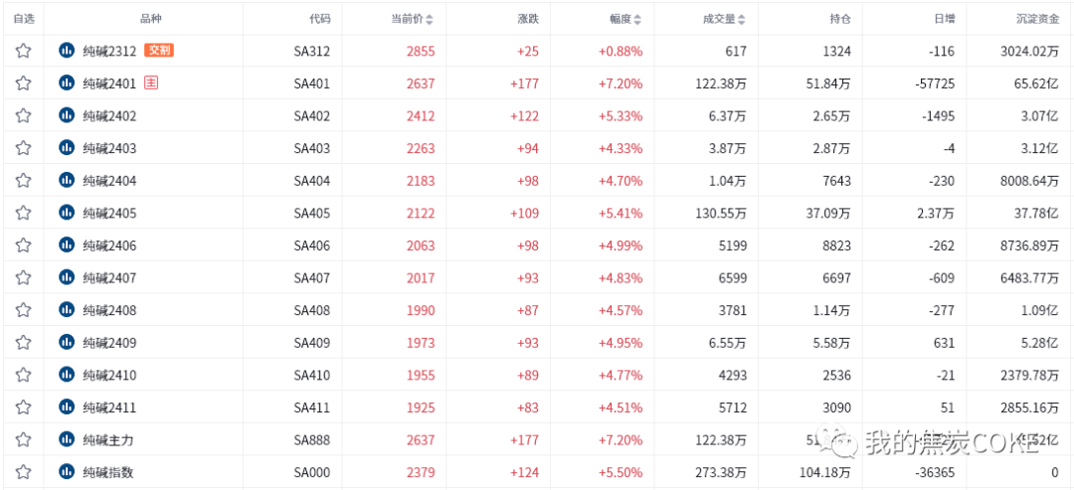
Task: Click the orange 交割 badge on 纯碱2312
Action: pyautogui.click(x=159, y=51)
